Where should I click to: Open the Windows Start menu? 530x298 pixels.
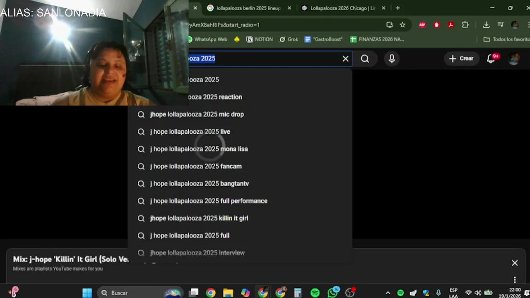coord(87,293)
